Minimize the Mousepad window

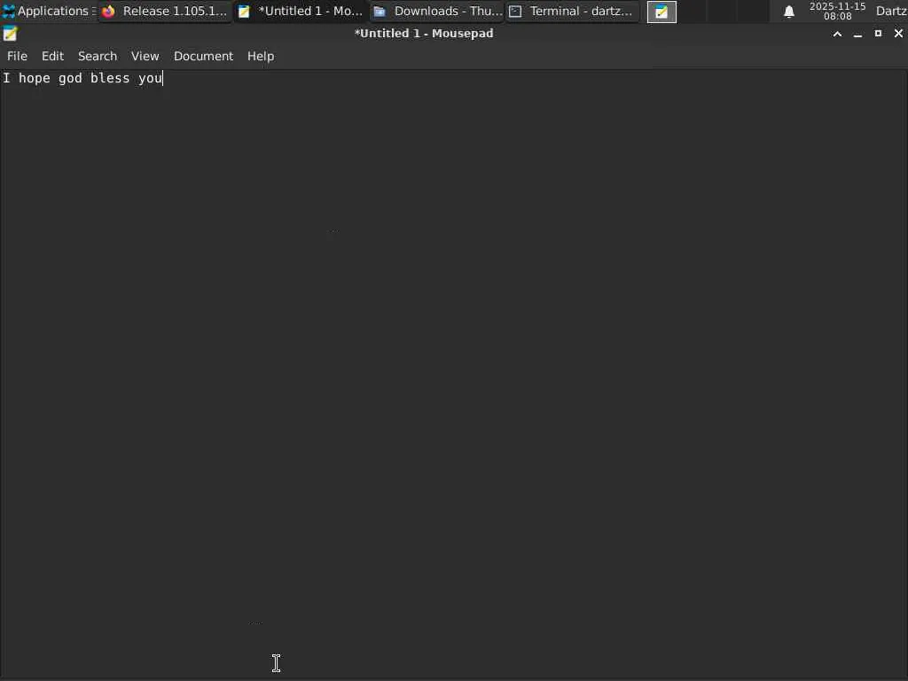pos(857,34)
